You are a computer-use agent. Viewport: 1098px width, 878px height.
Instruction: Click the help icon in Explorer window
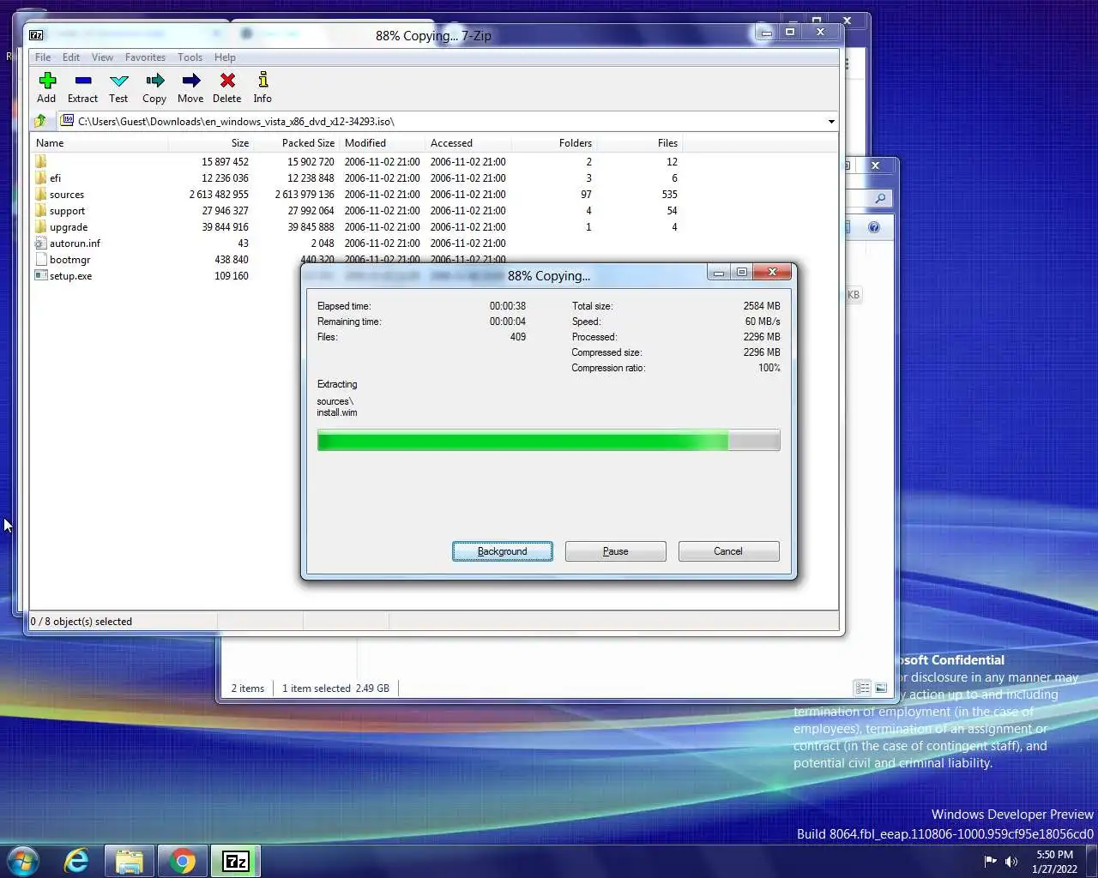click(x=874, y=227)
